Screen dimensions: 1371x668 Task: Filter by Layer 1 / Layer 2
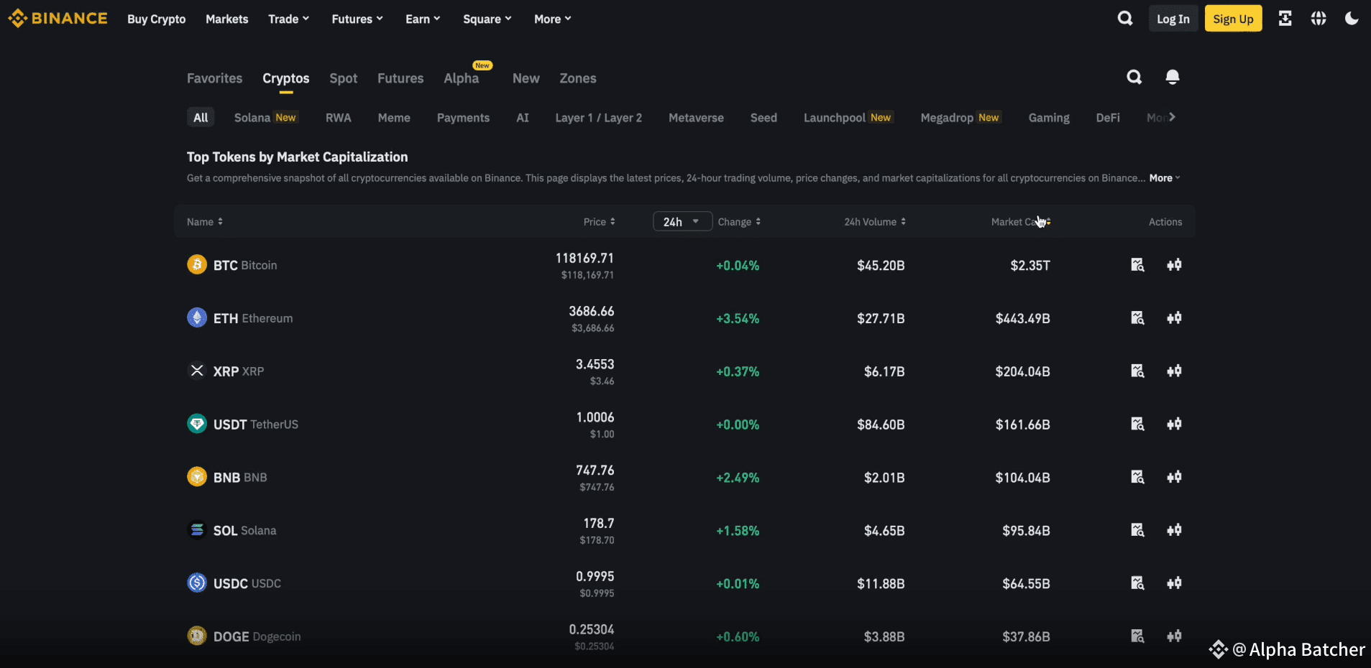point(598,118)
